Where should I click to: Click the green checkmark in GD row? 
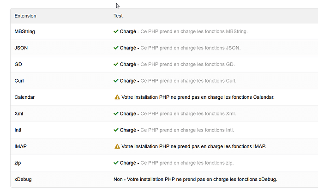116,64
